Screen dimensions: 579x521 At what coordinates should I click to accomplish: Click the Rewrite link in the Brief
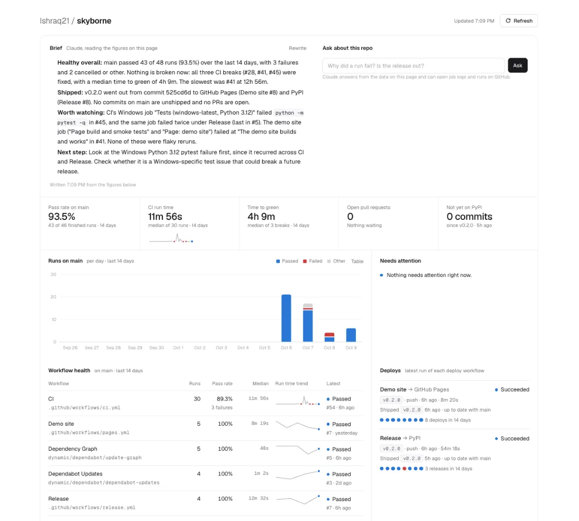point(297,48)
